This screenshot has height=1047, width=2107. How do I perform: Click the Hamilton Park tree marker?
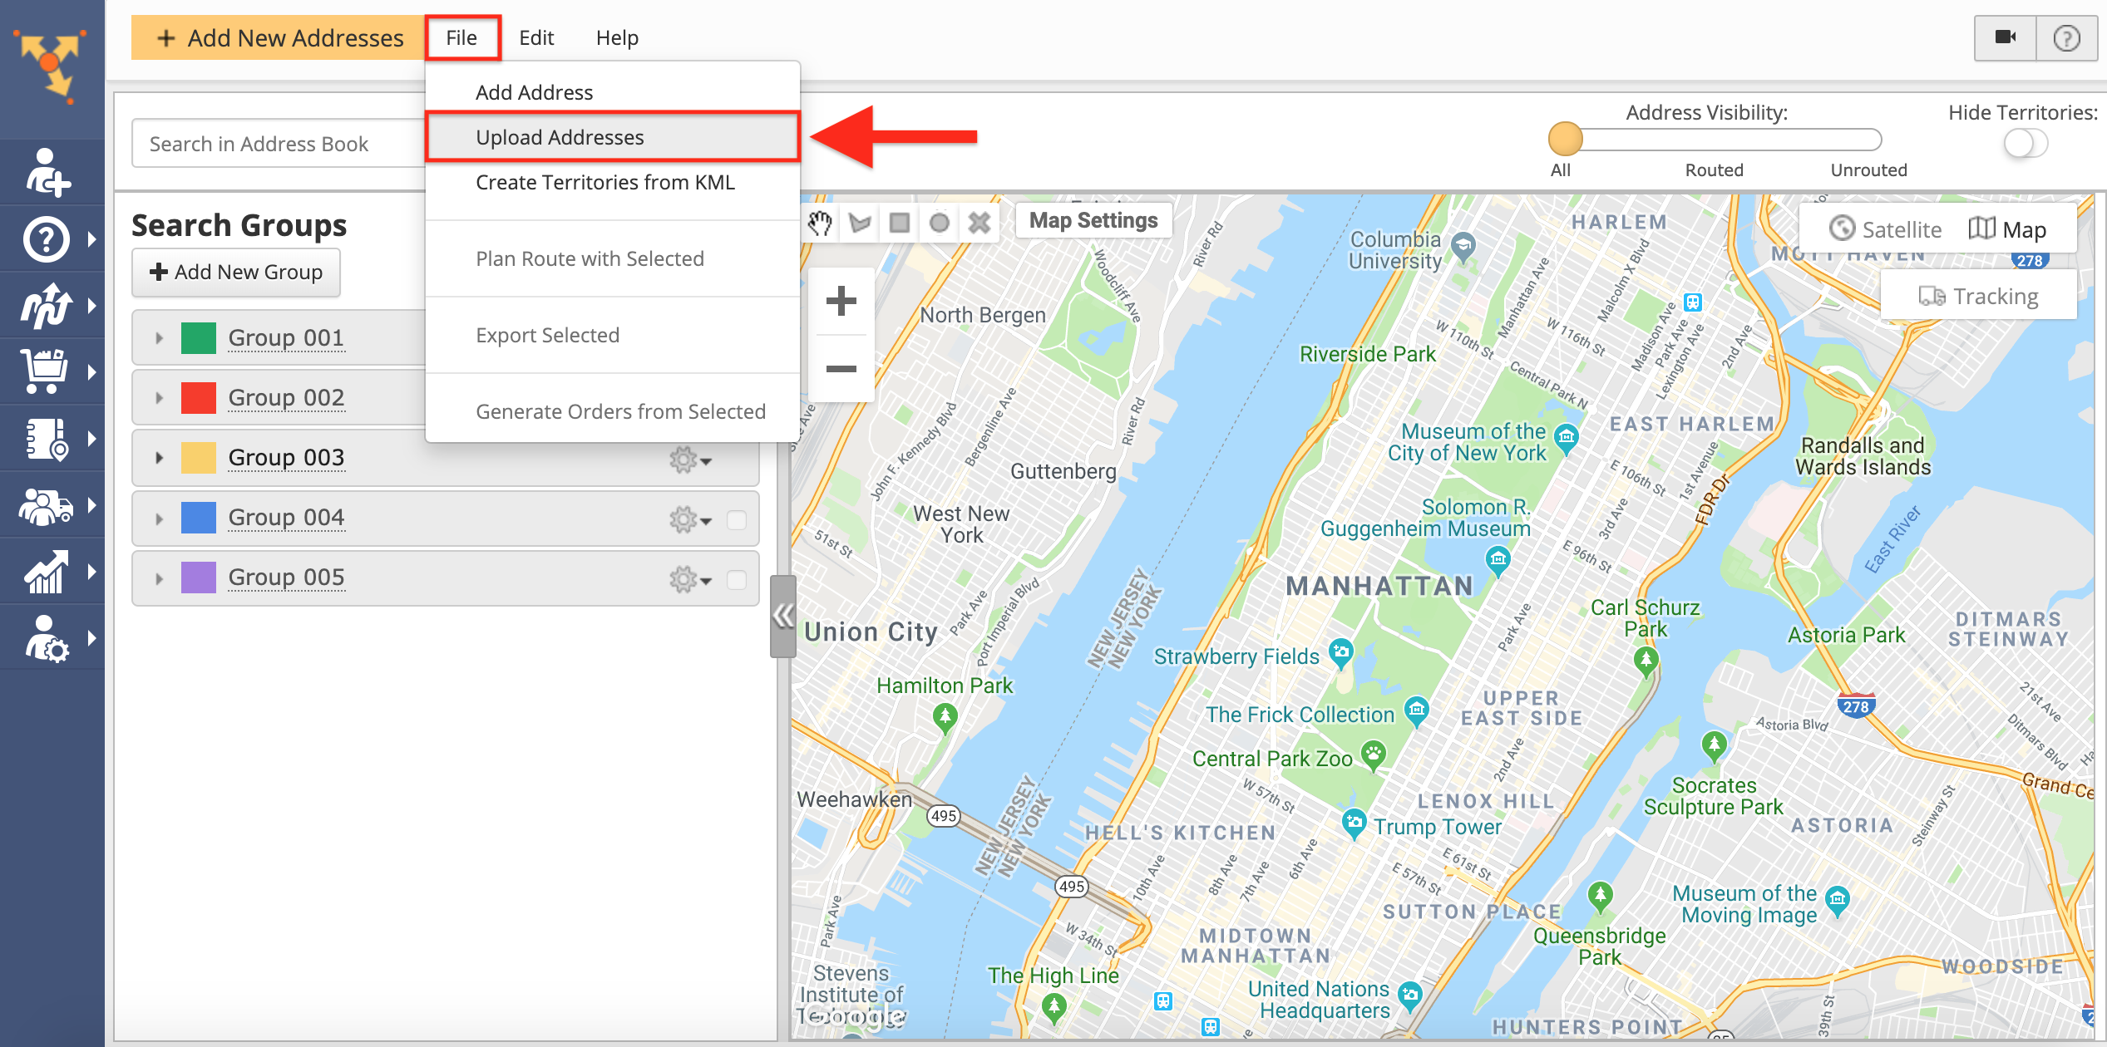point(945,718)
